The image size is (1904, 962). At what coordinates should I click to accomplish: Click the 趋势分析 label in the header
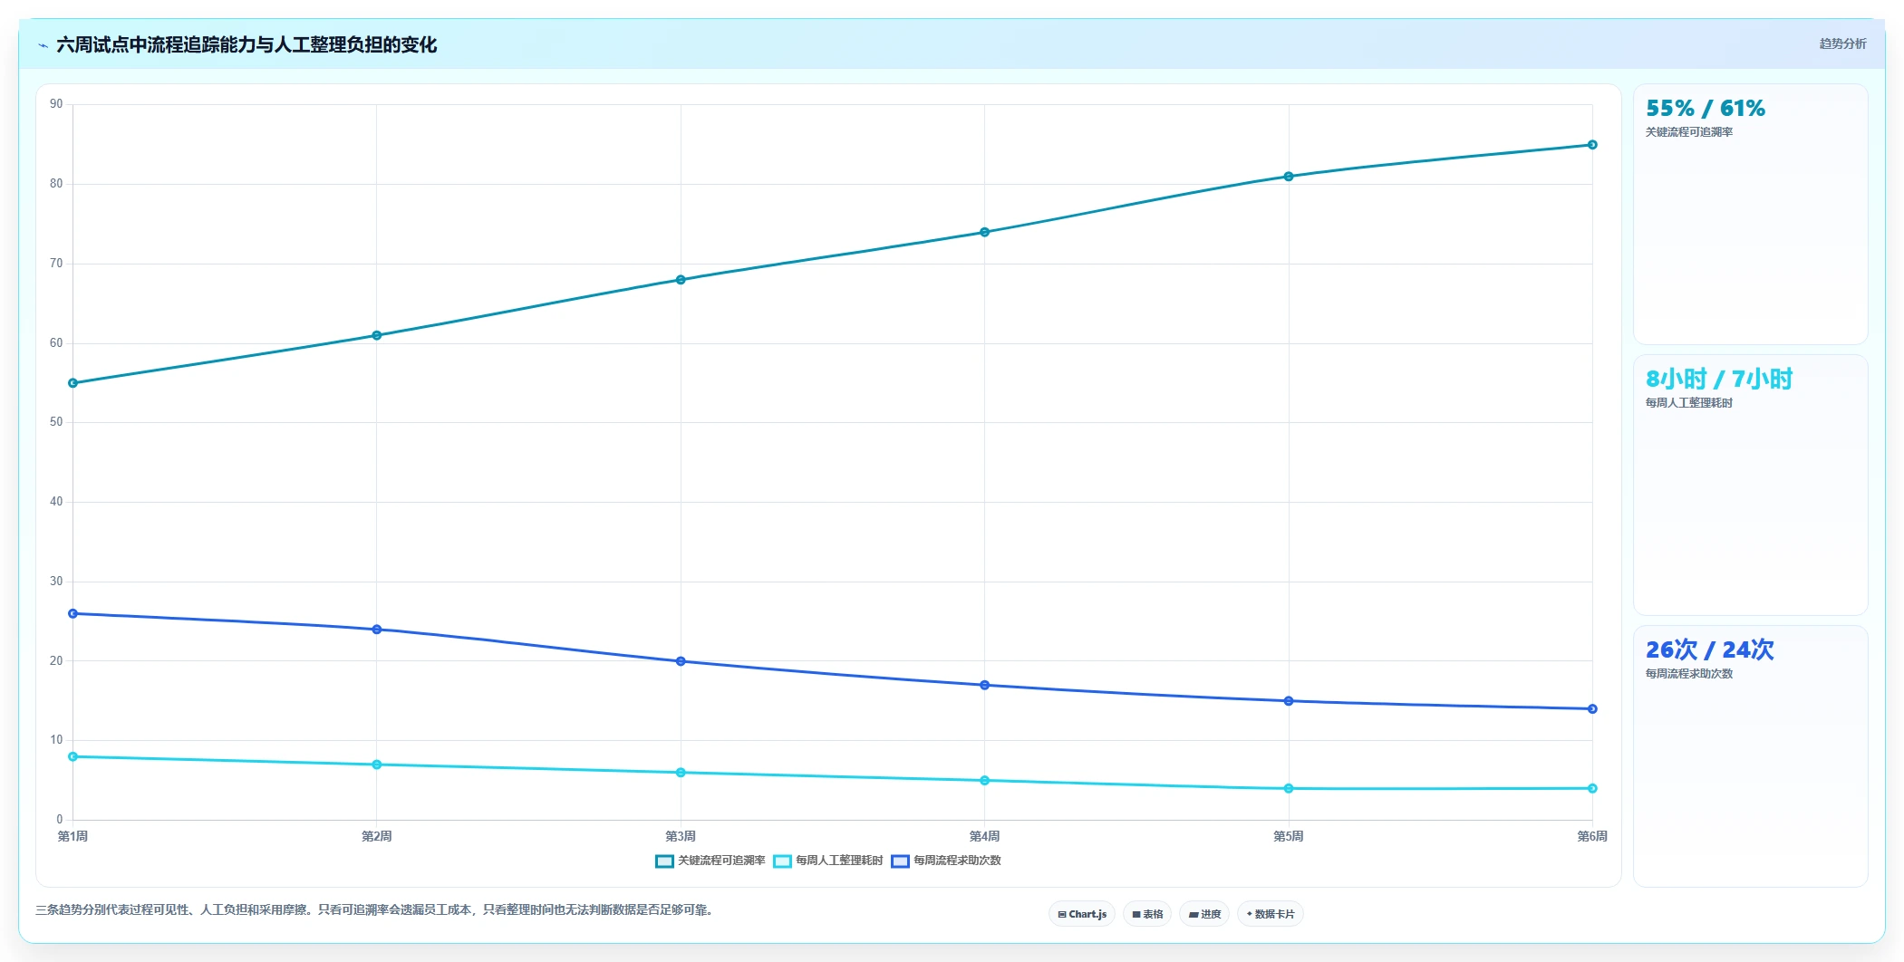(1842, 43)
